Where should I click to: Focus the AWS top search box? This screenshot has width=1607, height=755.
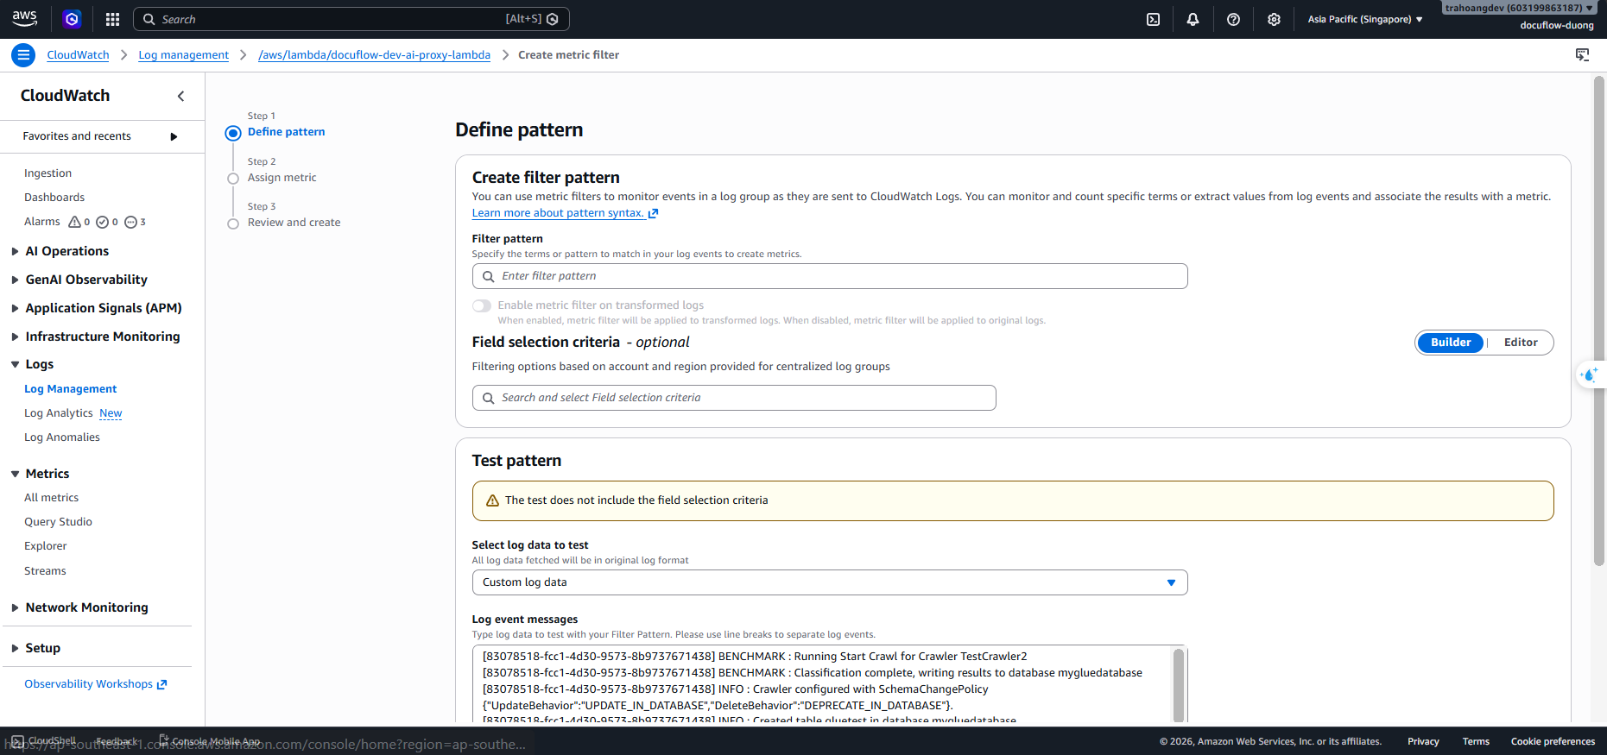[351, 19]
